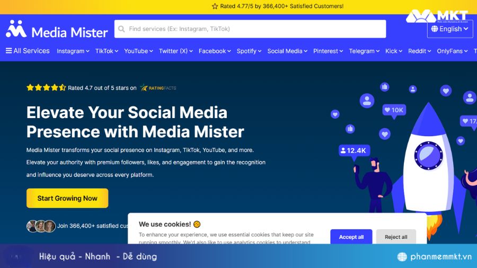The width and height of the screenshot is (477, 268).
Task: Focus the Find services search field
Action: (x=250, y=29)
